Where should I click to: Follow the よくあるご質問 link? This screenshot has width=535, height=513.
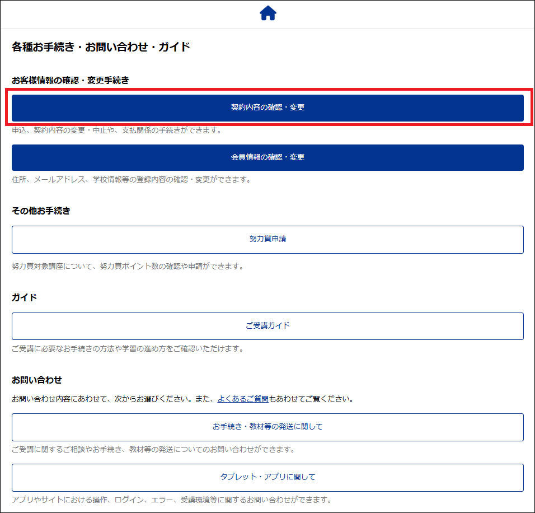(243, 400)
